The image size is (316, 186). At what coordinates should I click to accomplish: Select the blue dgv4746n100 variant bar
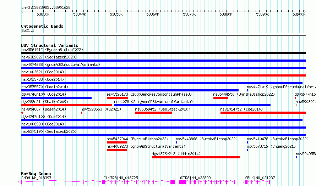[56, 98]
